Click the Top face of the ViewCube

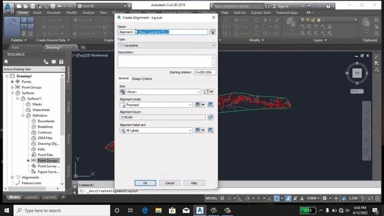coord(357,73)
